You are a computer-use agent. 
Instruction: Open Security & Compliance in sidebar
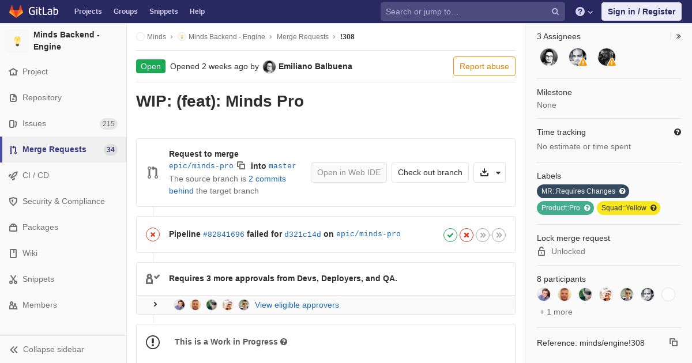click(x=63, y=201)
